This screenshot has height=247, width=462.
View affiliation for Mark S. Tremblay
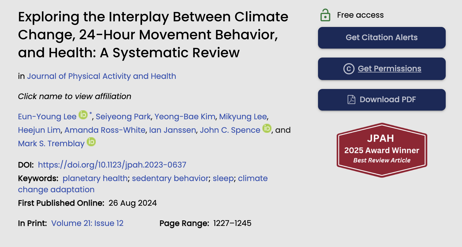click(x=51, y=143)
